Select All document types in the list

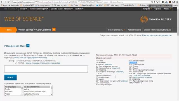(x=37, y=87)
